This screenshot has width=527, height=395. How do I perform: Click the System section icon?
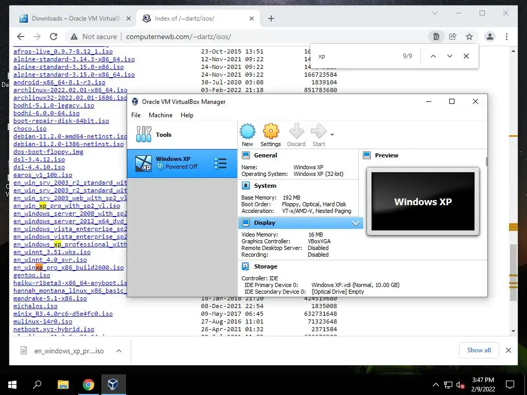tap(245, 185)
